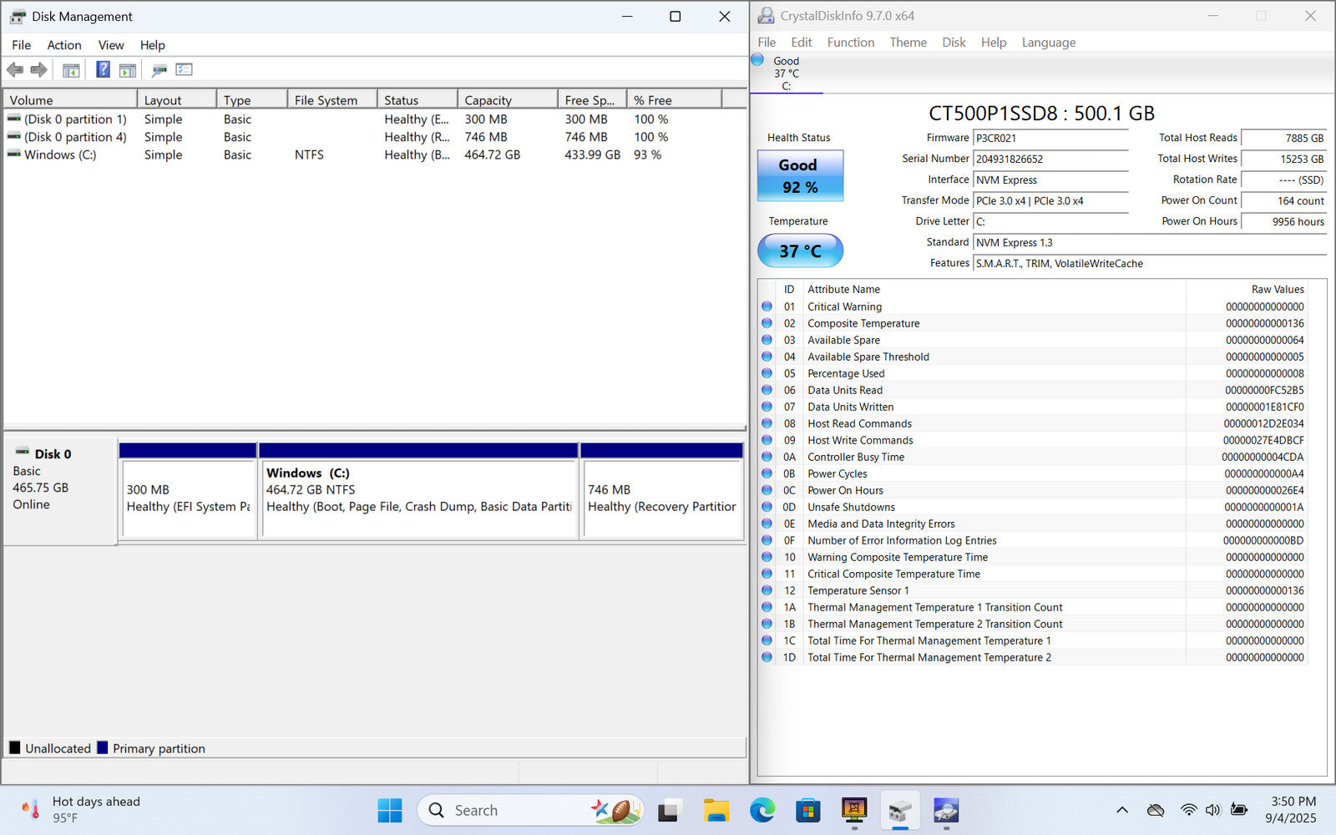Click in the taskbar Search box
Viewport: 1336px width, 835px height.
pos(530,810)
